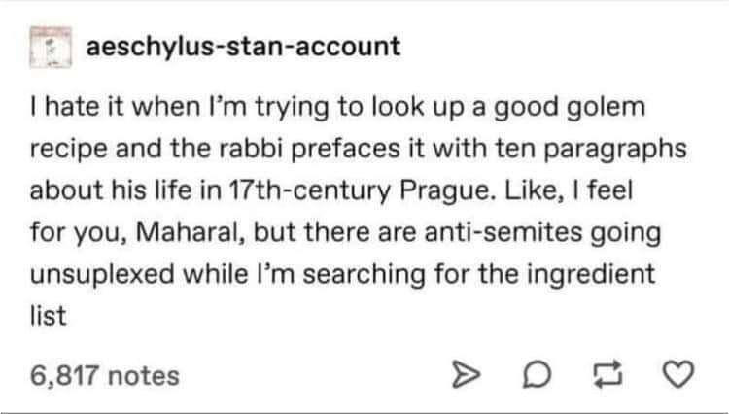Click the name "Maharal" in the post

[x=196, y=232]
